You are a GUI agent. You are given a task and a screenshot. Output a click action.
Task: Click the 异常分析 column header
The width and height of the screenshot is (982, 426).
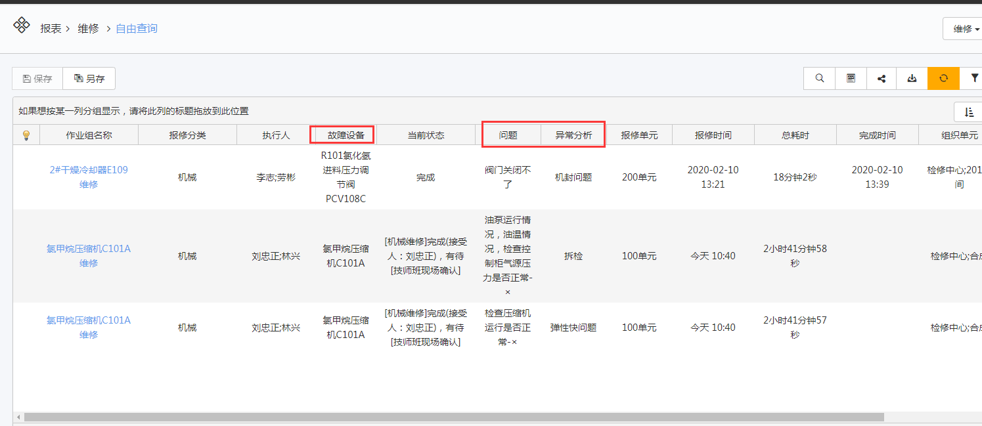coord(573,135)
